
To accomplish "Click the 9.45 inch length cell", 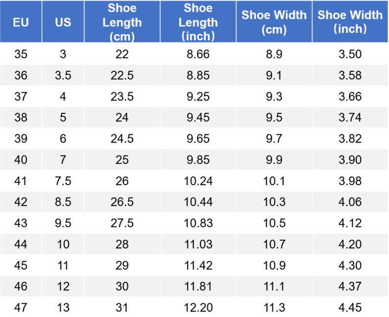I will point(198,117).
